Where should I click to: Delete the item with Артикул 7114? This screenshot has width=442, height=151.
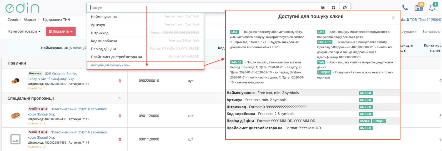pyautogui.click(x=120, y=139)
